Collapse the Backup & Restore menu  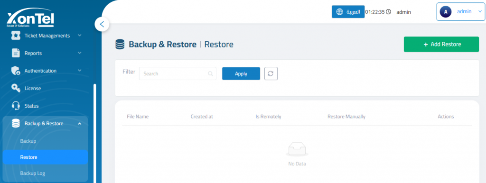[80, 124]
